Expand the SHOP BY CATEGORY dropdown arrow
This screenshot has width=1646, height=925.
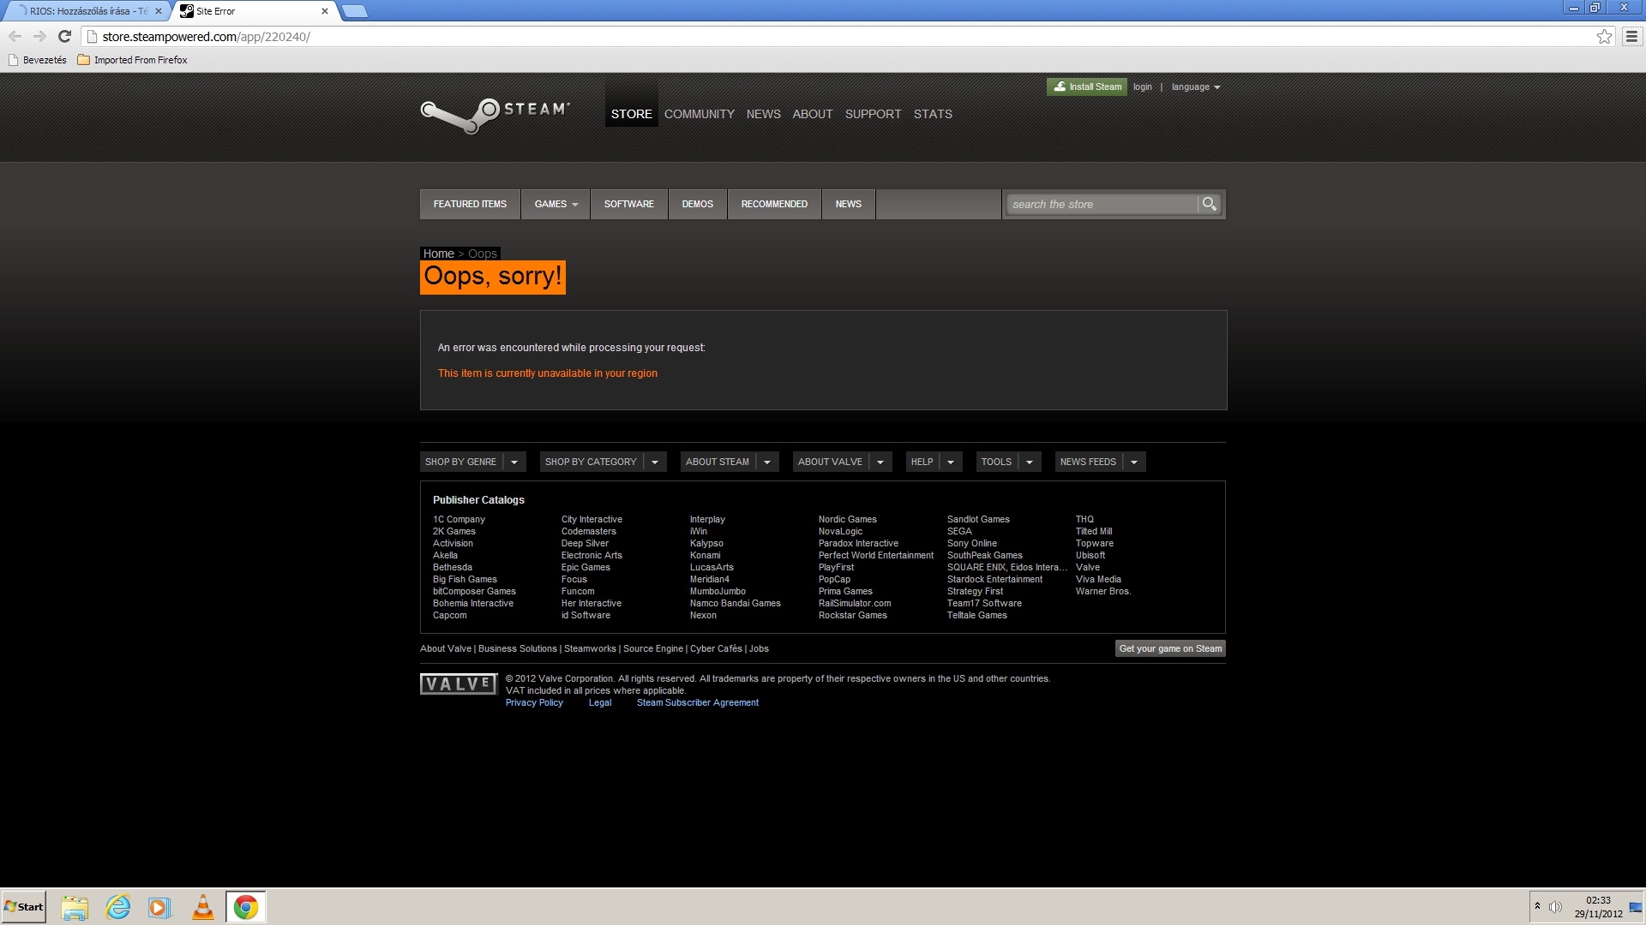655,462
